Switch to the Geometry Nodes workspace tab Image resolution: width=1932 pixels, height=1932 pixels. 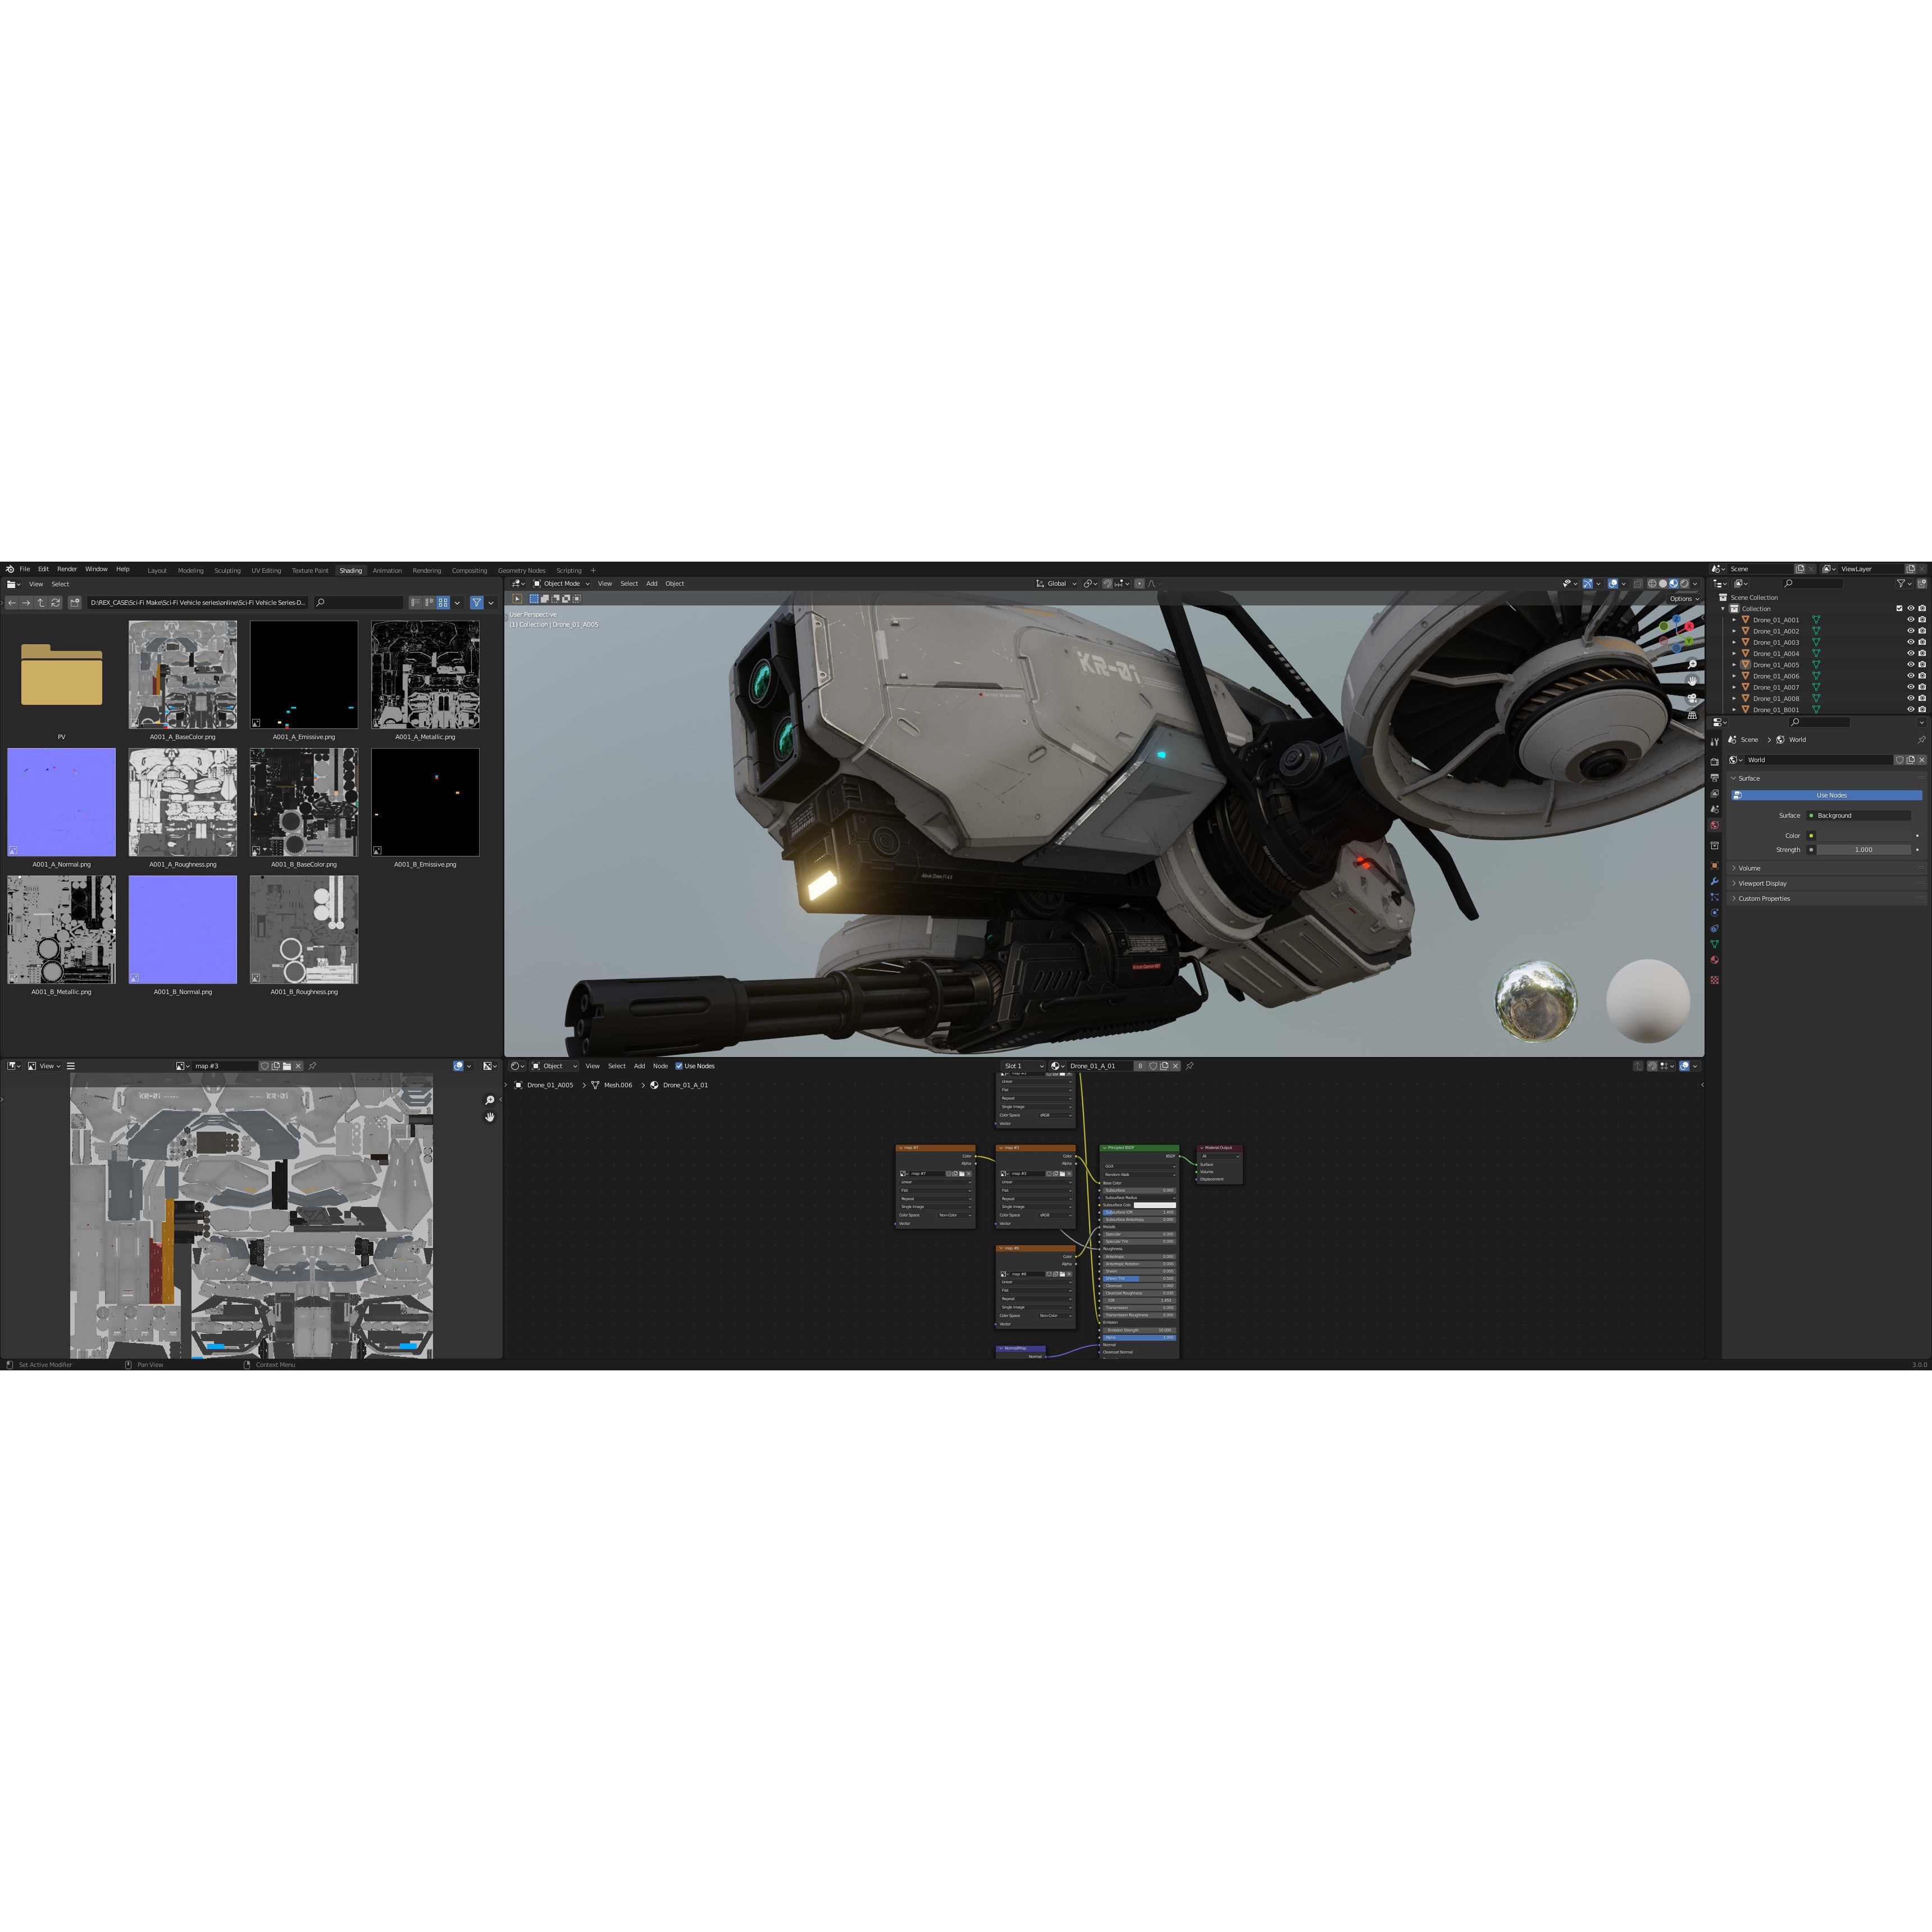(x=522, y=570)
